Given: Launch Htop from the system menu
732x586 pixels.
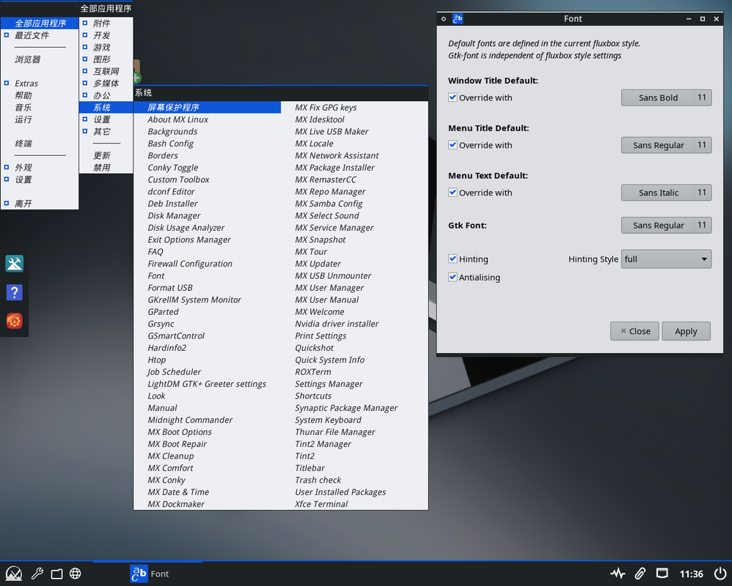Looking at the screenshot, I should (208, 360).
